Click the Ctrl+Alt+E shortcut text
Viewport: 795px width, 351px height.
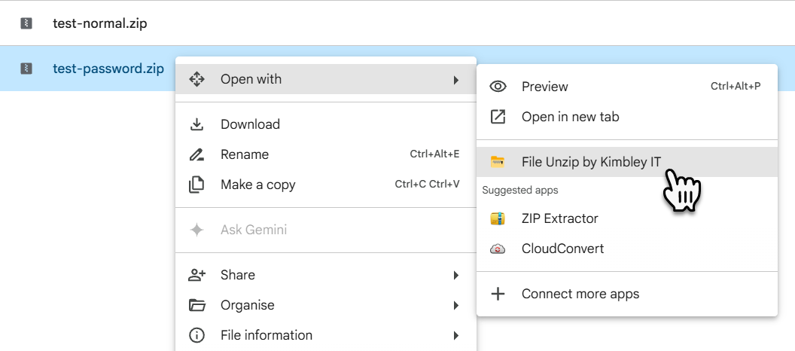click(434, 154)
